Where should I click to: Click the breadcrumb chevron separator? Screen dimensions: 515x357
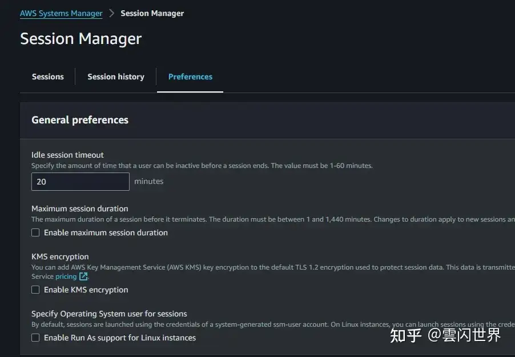(x=112, y=13)
